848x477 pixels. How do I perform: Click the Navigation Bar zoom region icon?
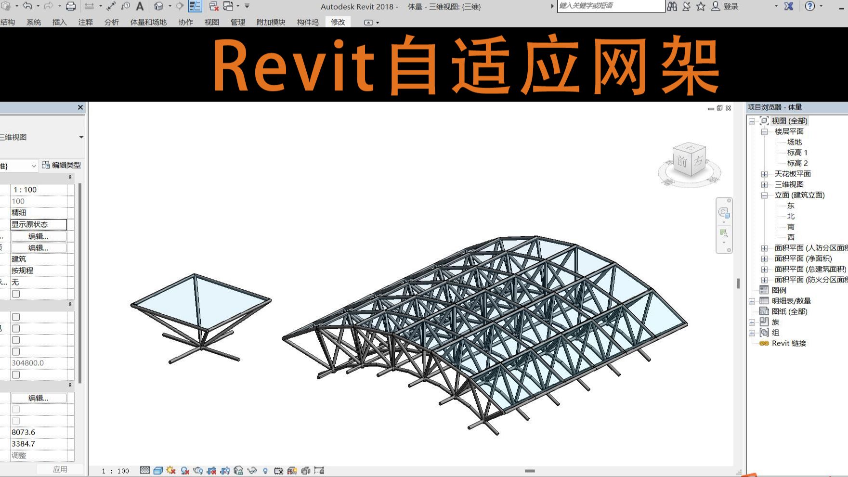coord(724,233)
